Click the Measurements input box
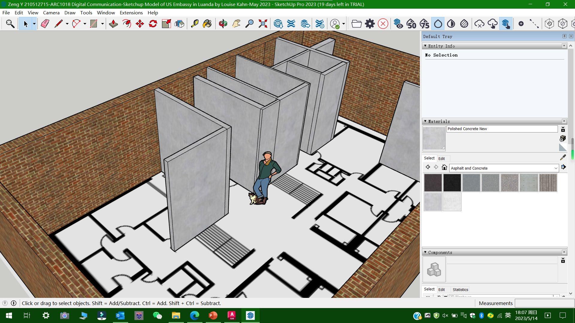575x323 pixels. point(544,303)
